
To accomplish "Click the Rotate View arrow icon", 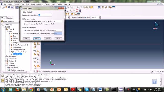I will 68,11.
